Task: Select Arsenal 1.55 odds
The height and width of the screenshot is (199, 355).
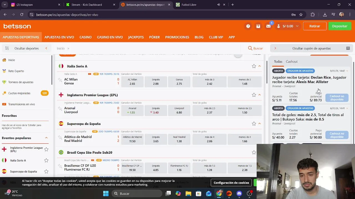Action: (x=132, y=110)
